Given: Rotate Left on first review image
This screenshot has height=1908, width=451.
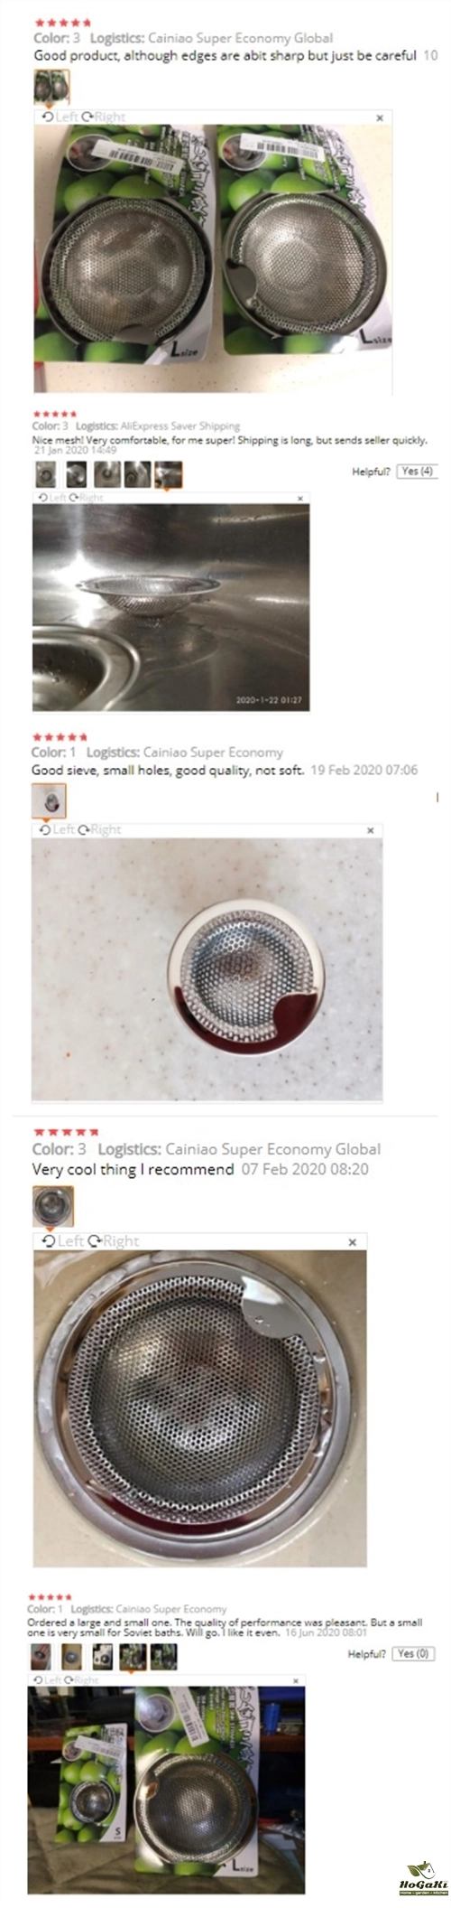Looking at the screenshot, I should pos(60,117).
